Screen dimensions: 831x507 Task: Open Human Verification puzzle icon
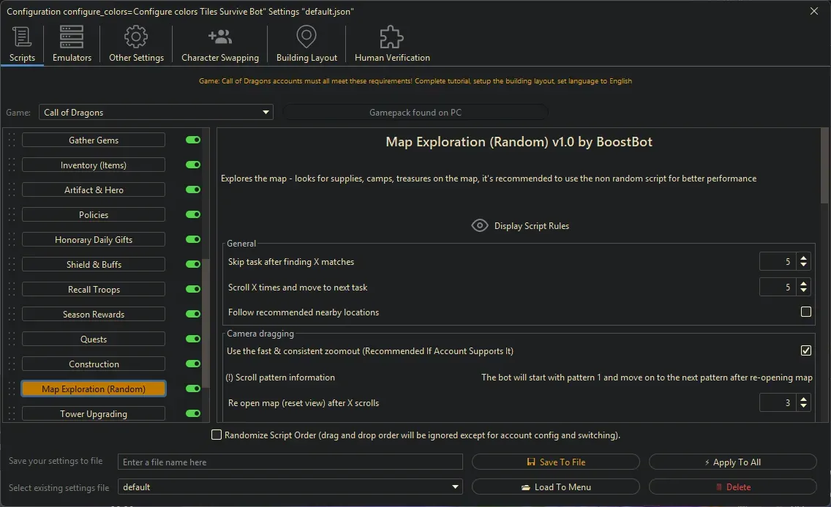click(391, 37)
